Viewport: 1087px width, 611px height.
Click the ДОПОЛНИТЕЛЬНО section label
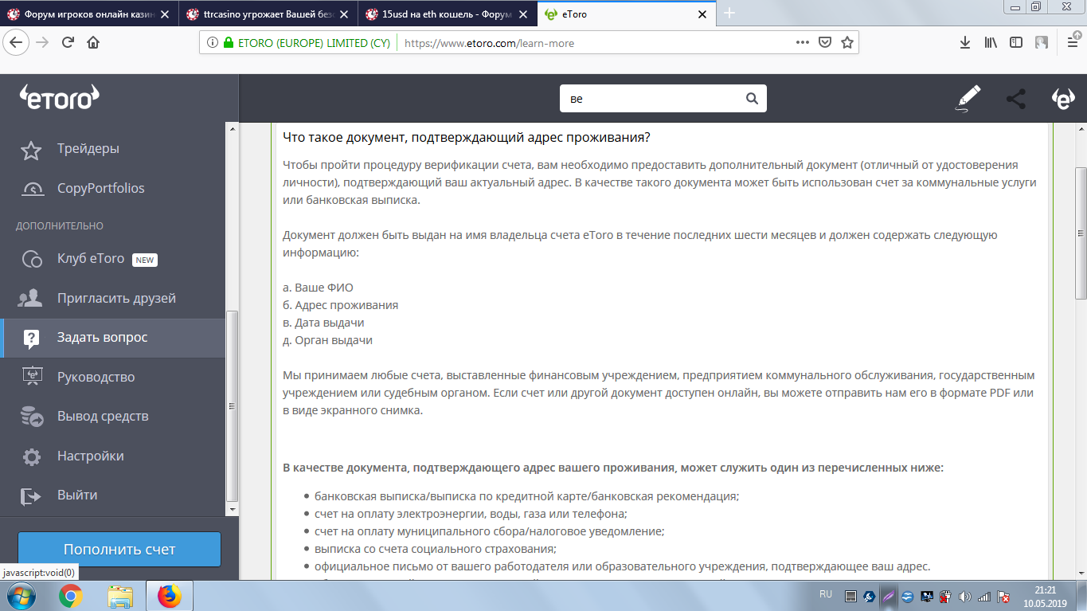coord(60,226)
